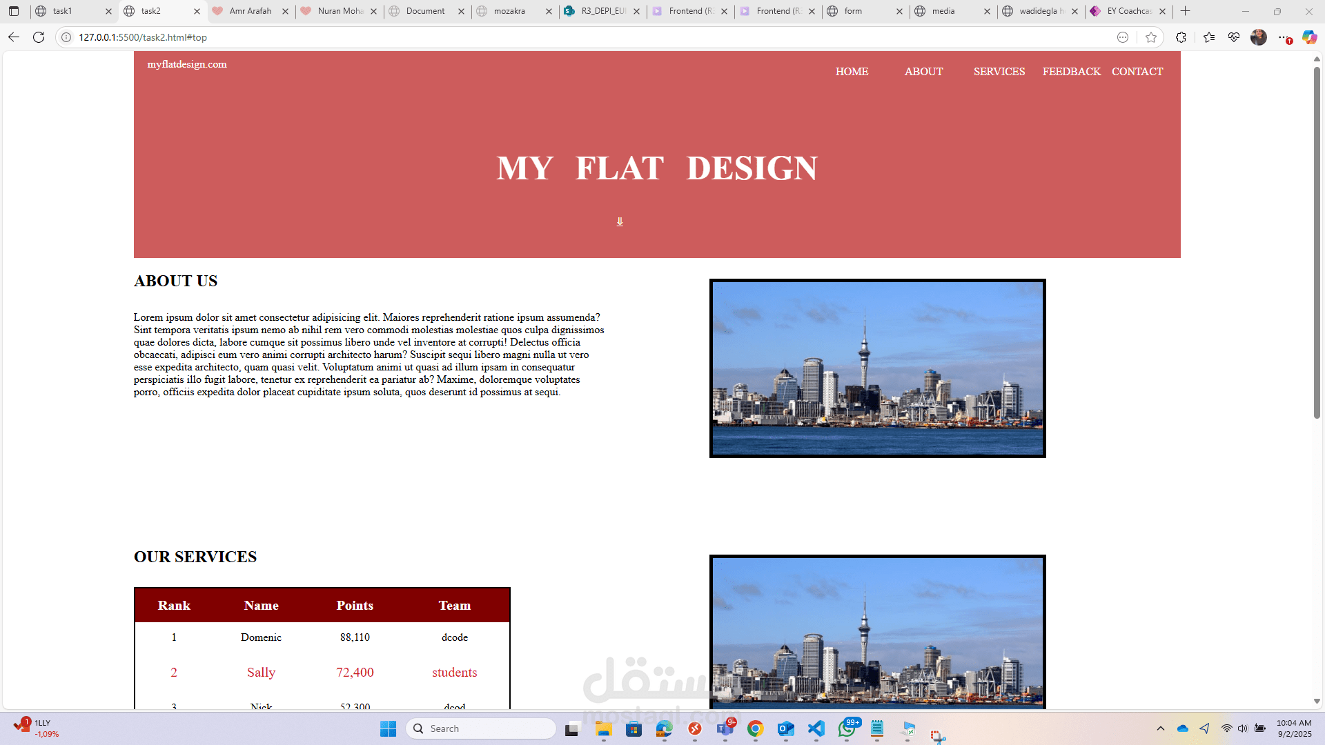Switch to the Nuran Moha tab

(x=340, y=11)
